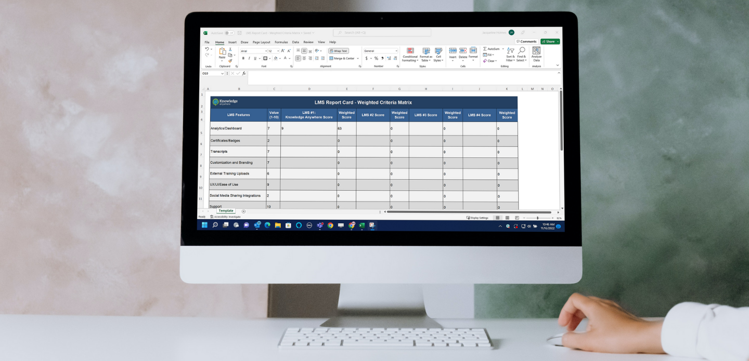Enable Wrap Text for the cell

(339, 50)
